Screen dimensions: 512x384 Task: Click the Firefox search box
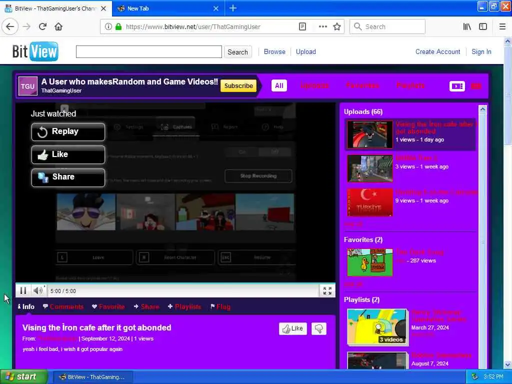point(387,27)
